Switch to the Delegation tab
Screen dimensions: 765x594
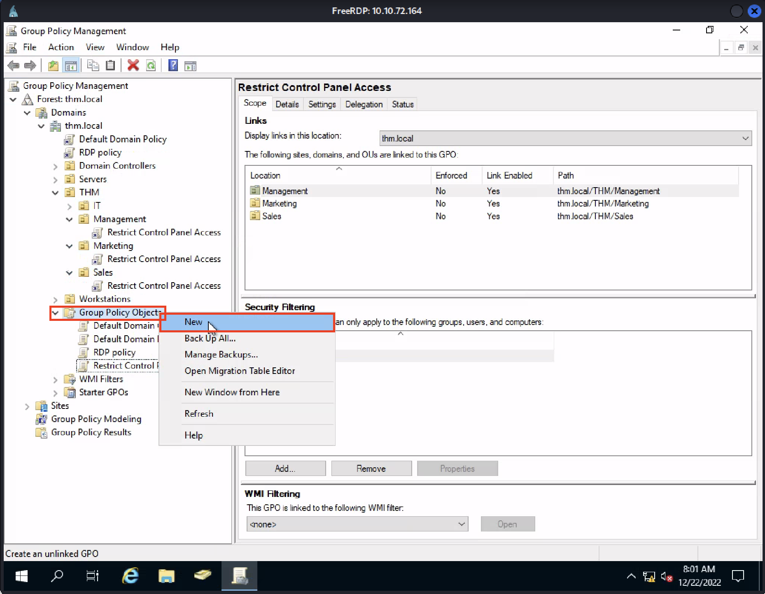click(x=364, y=104)
